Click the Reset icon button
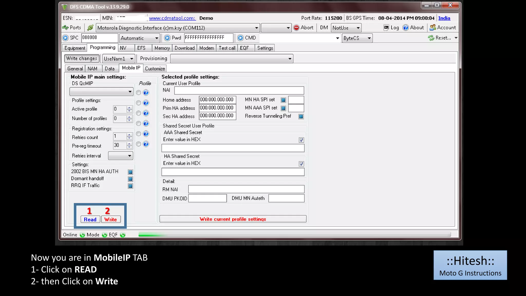Viewport: 526px width, 296px height. tap(431, 38)
